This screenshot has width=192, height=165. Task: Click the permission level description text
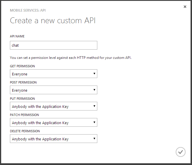point(71,58)
